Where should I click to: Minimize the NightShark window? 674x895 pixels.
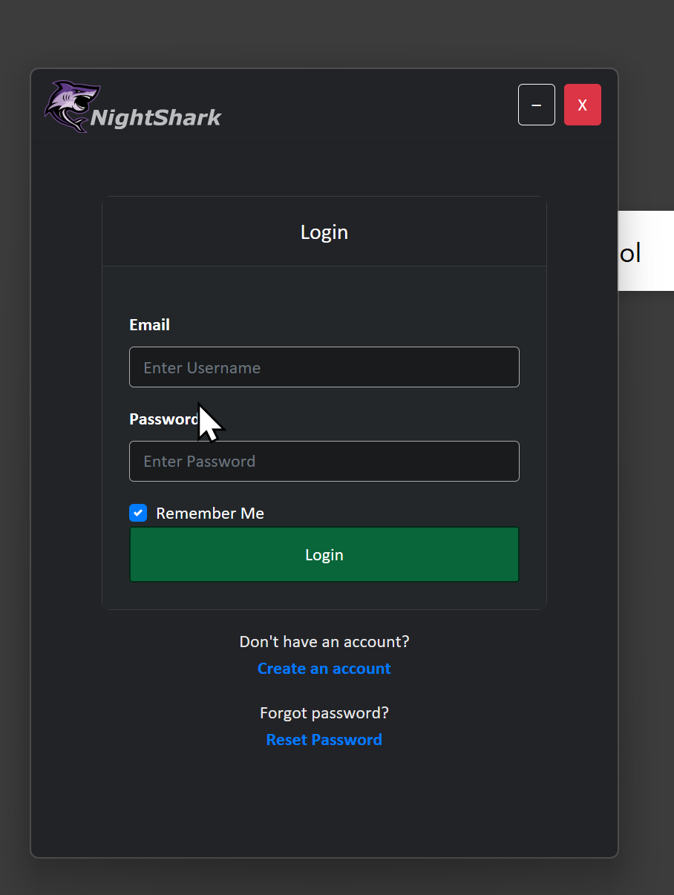coord(537,105)
